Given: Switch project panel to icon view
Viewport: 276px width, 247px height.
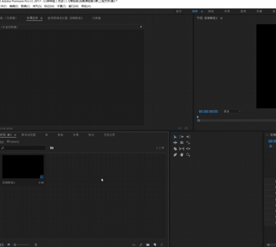Looking at the screenshot, I should (x=9, y=244).
